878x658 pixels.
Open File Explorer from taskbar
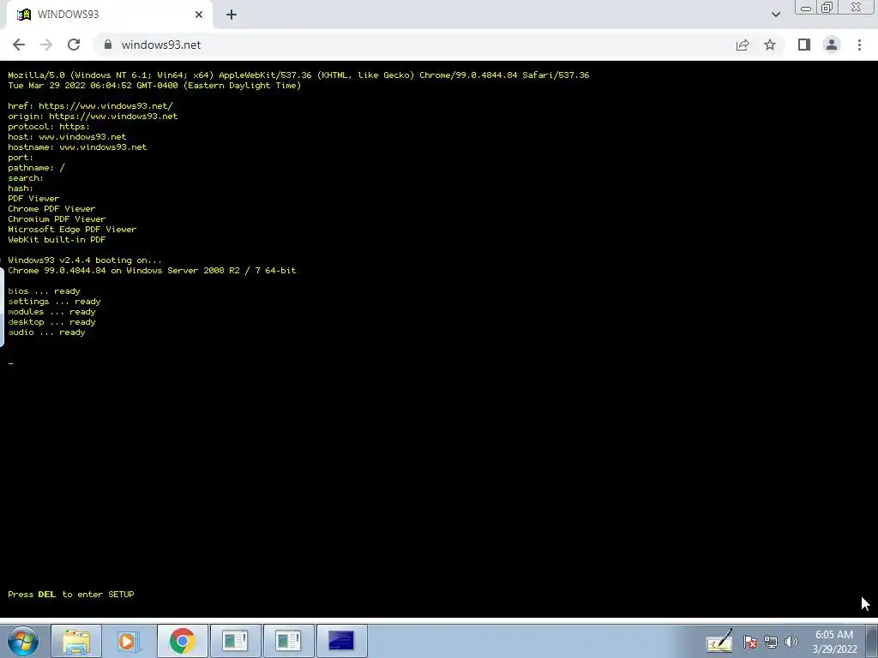(x=76, y=641)
